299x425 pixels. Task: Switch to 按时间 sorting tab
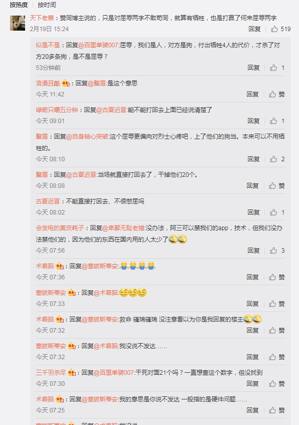(47, 5)
